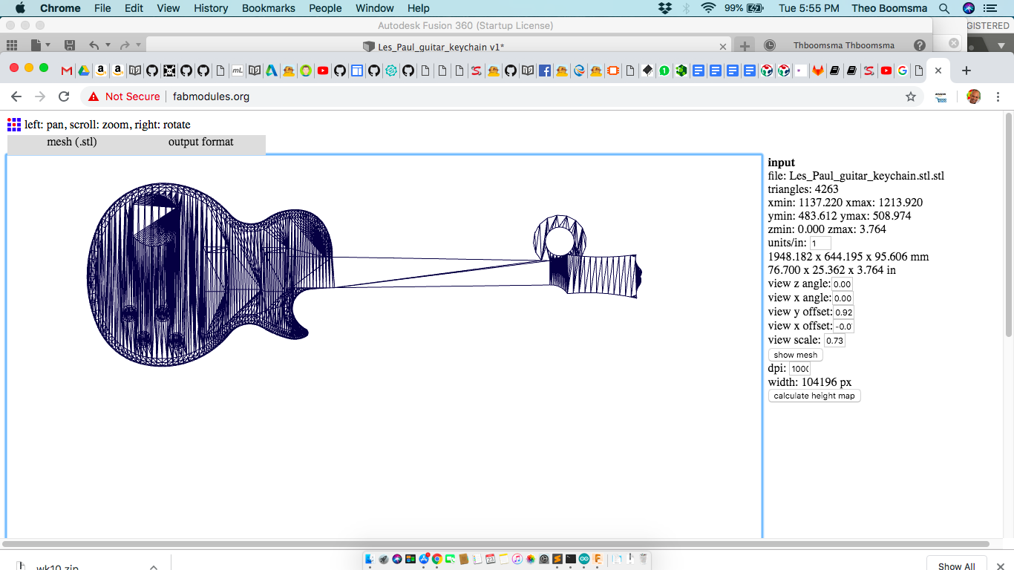The image size is (1014, 570).
Task: Bookmark this page with the star
Action: point(911,96)
